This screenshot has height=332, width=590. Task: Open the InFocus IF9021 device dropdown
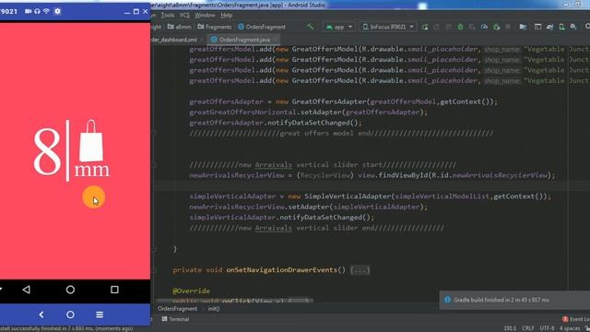[x=387, y=27]
